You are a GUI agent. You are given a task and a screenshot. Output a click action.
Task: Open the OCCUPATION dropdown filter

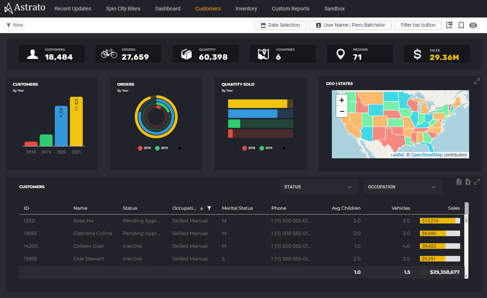tap(403, 187)
